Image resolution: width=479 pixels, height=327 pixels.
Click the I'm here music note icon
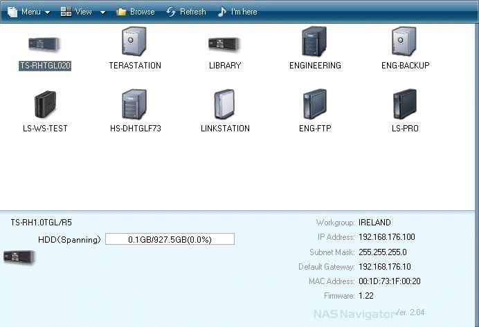[222, 12]
